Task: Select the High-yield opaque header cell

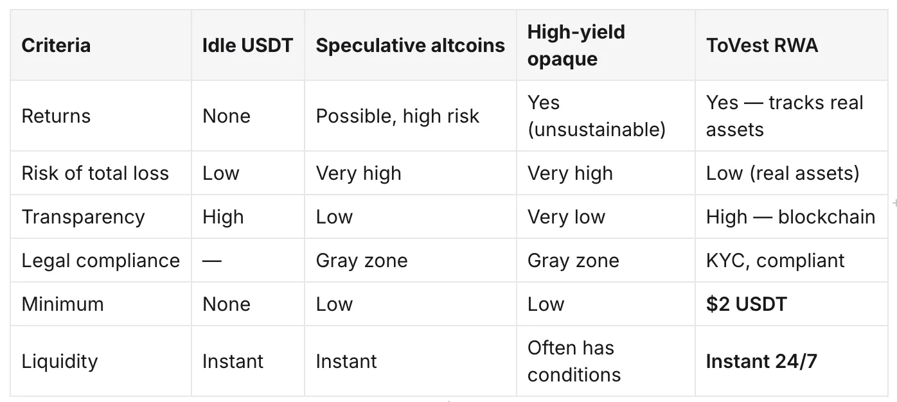Action: point(576,46)
